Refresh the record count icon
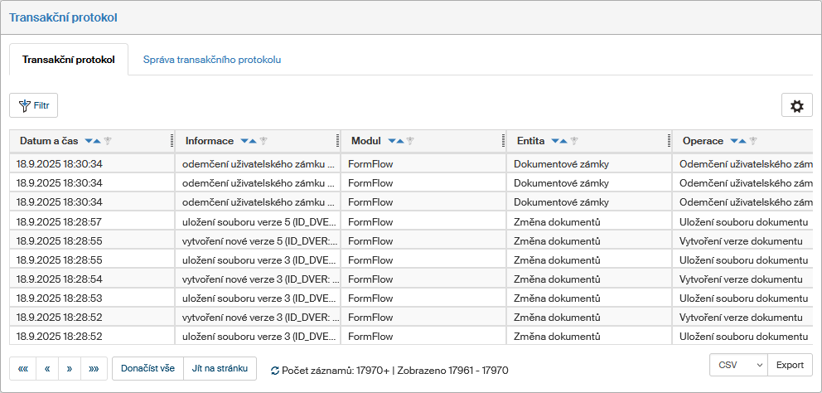The width and height of the screenshot is (822, 393). (275, 371)
